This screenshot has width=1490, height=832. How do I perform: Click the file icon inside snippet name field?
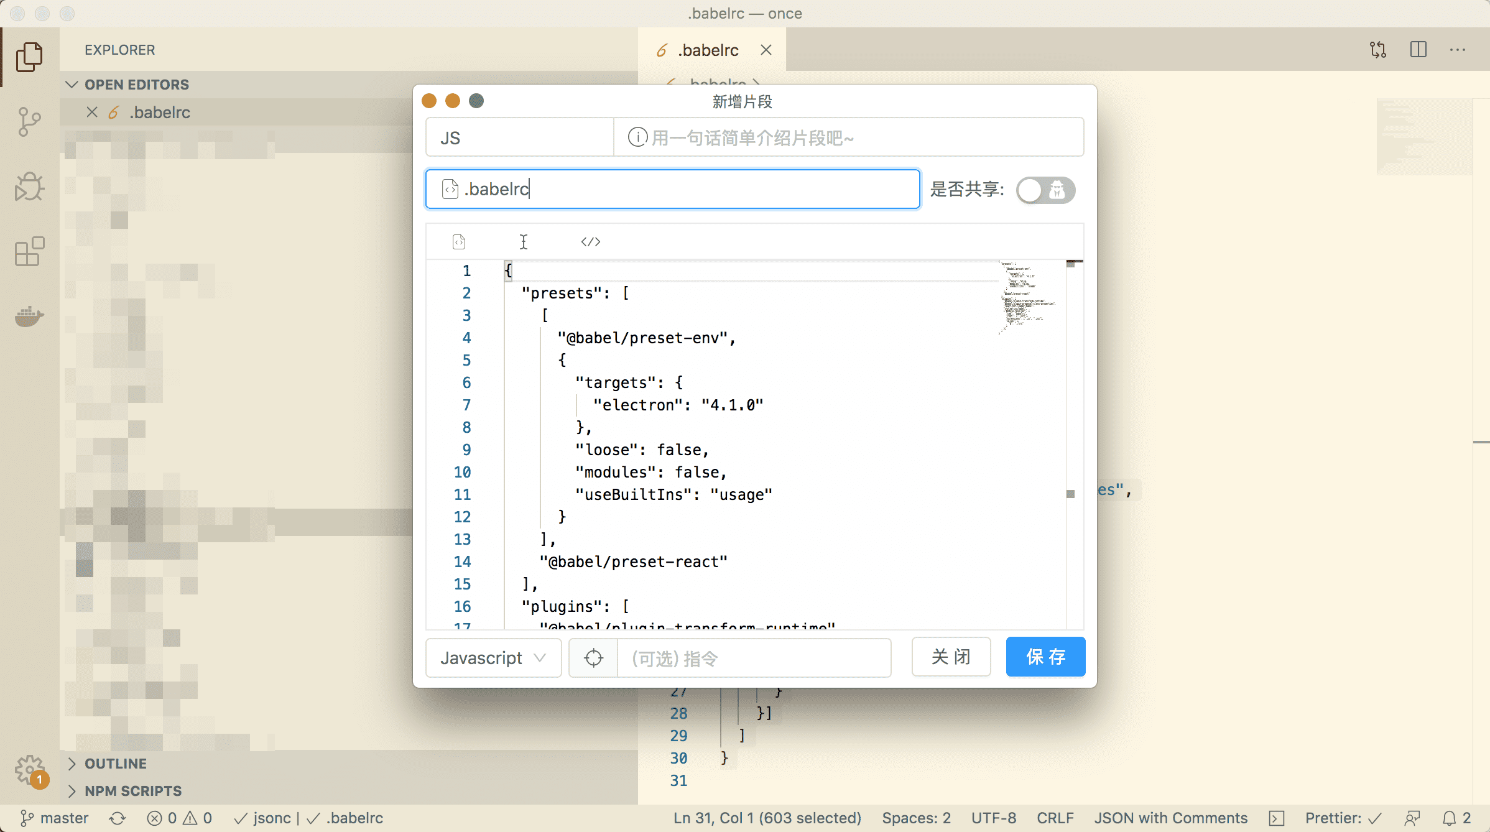click(450, 189)
